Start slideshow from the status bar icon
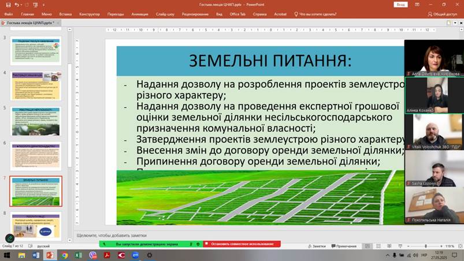 point(401,246)
